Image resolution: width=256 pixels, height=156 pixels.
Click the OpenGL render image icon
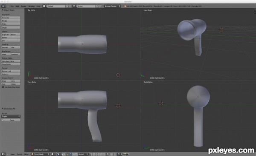[x=125, y=154]
